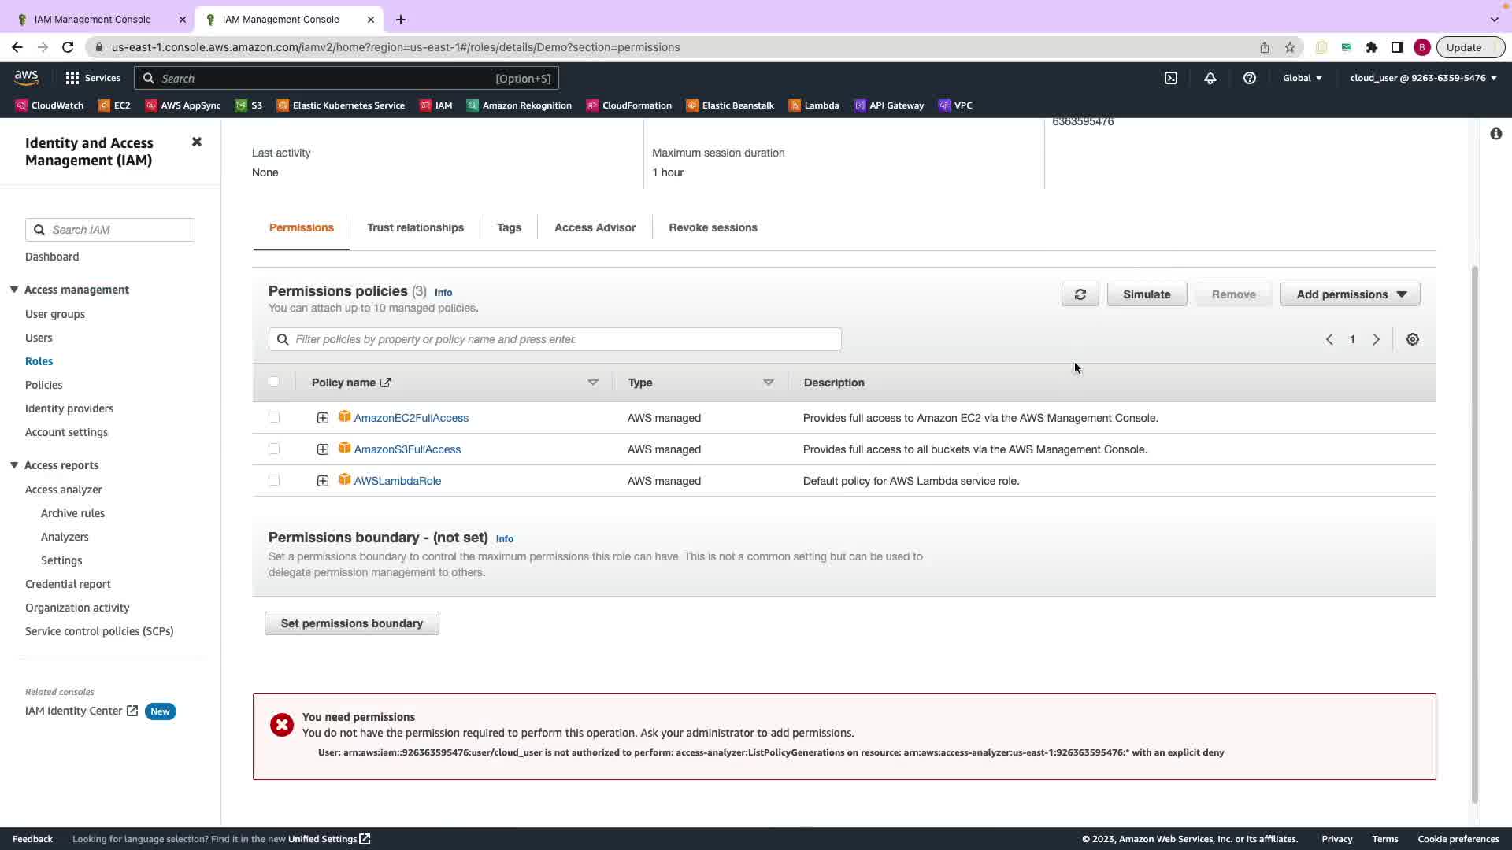1512x850 pixels.
Task: Open the Services grid menu
Action: pos(72,78)
